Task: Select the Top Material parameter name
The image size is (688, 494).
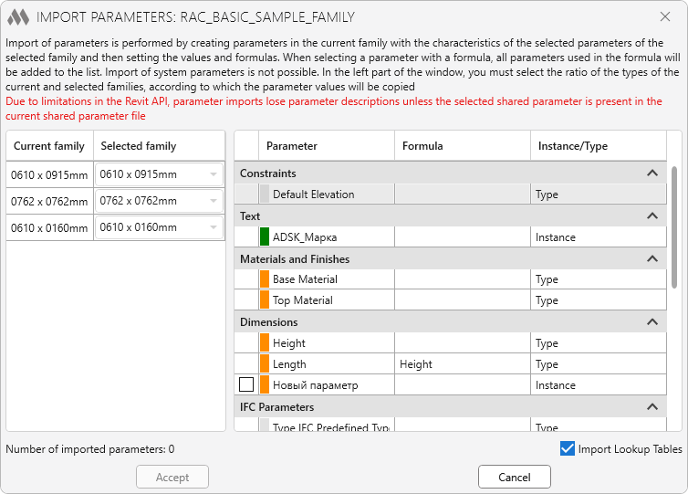Action: [303, 300]
